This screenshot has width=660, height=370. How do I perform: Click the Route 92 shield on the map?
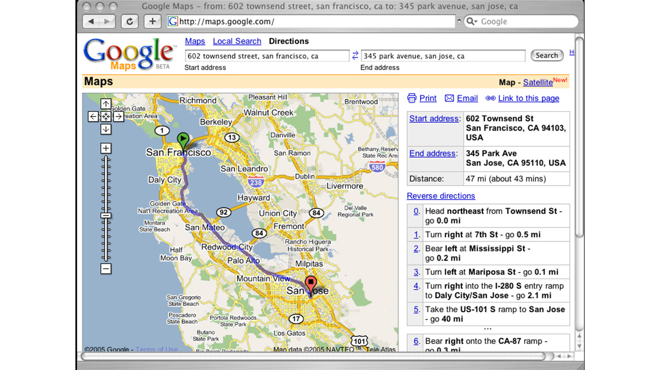223,212
